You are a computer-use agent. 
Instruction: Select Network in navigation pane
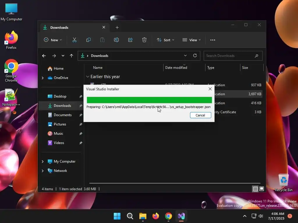(60, 171)
